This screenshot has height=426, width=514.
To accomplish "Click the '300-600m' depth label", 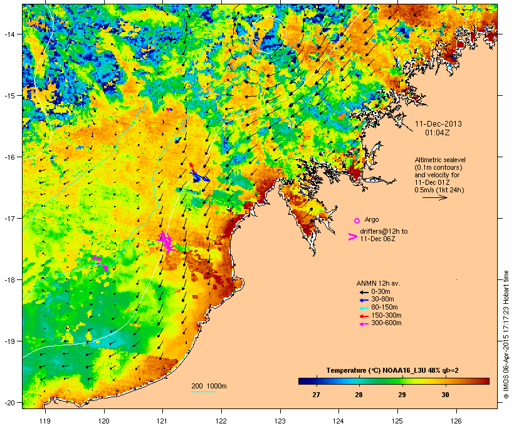I will [x=386, y=323].
